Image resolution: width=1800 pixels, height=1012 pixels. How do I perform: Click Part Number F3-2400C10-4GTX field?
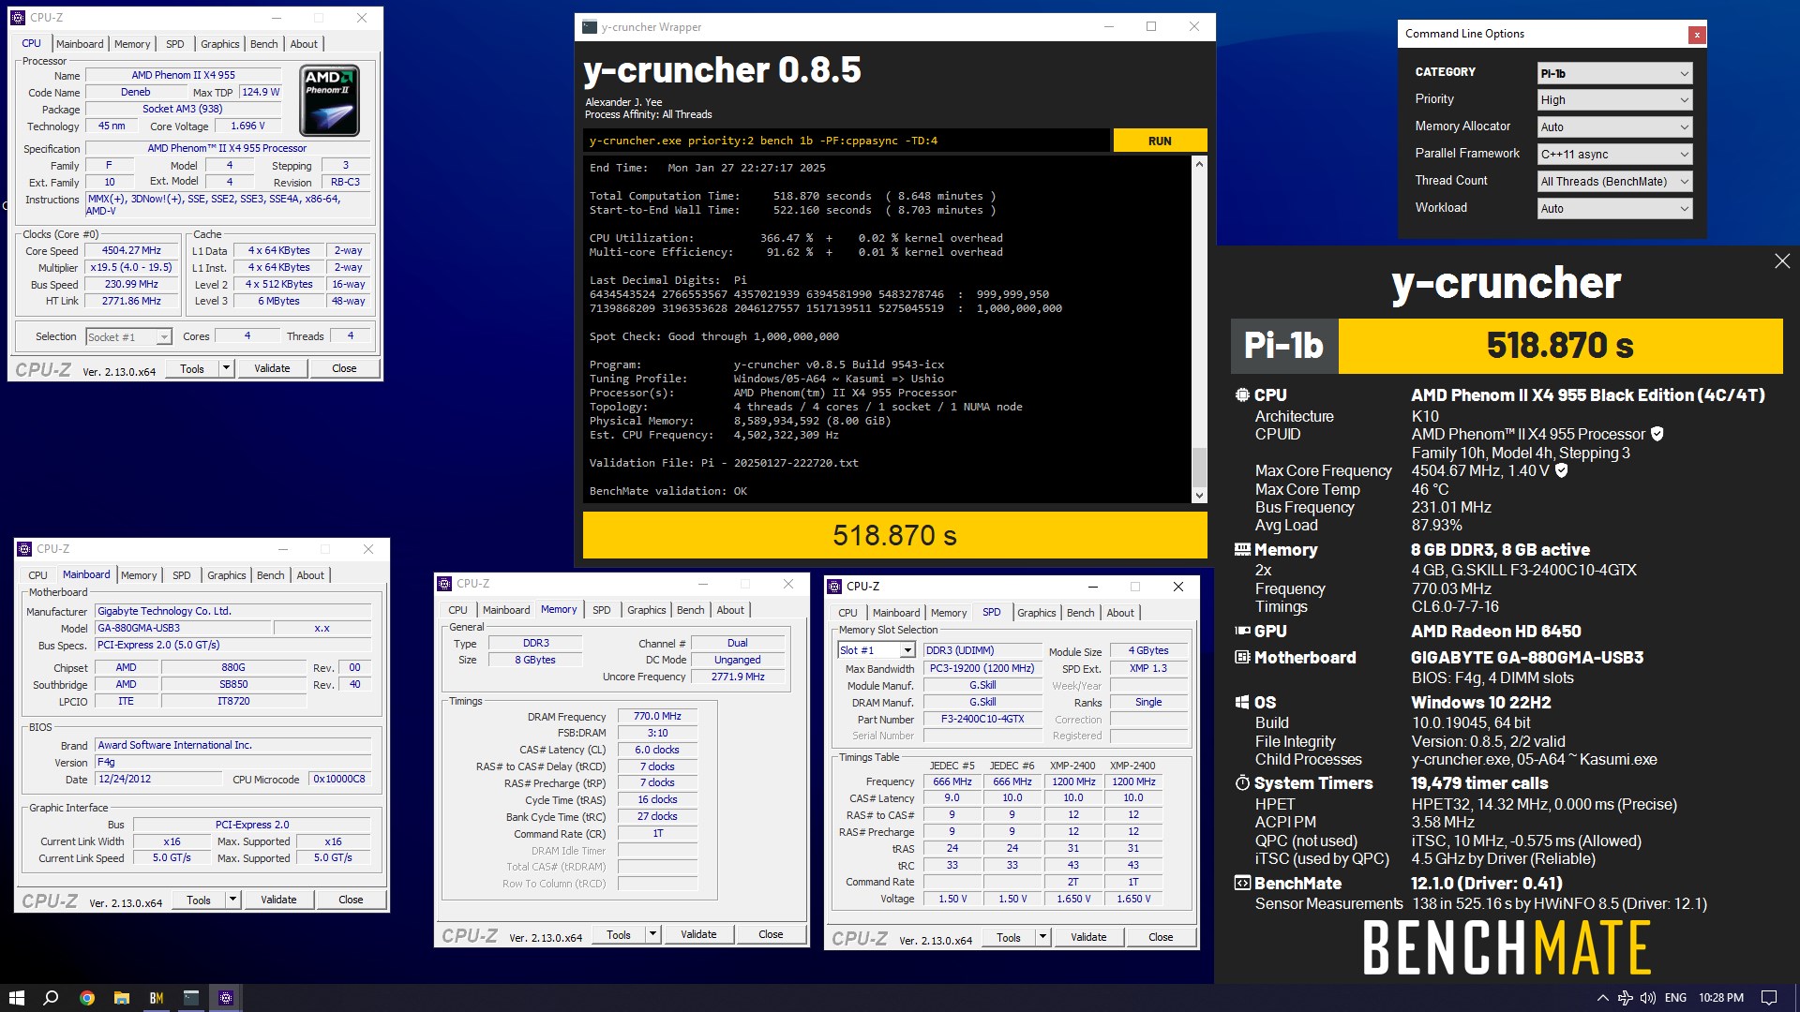pyautogui.click(x=982, y=720)
